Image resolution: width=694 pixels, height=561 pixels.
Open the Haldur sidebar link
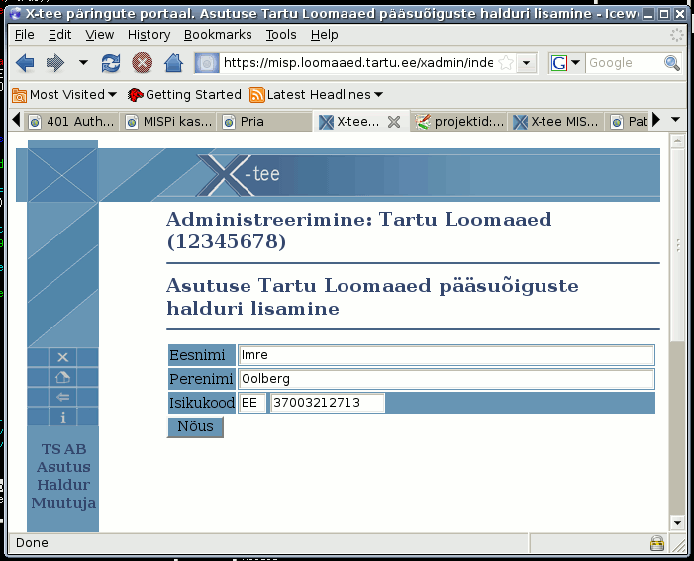point(63,485)
